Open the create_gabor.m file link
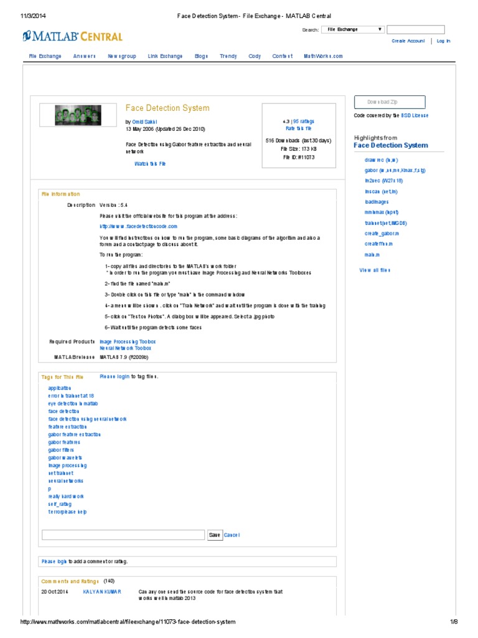The height and width of the screenshot is (638, 478). pos(382,234)
